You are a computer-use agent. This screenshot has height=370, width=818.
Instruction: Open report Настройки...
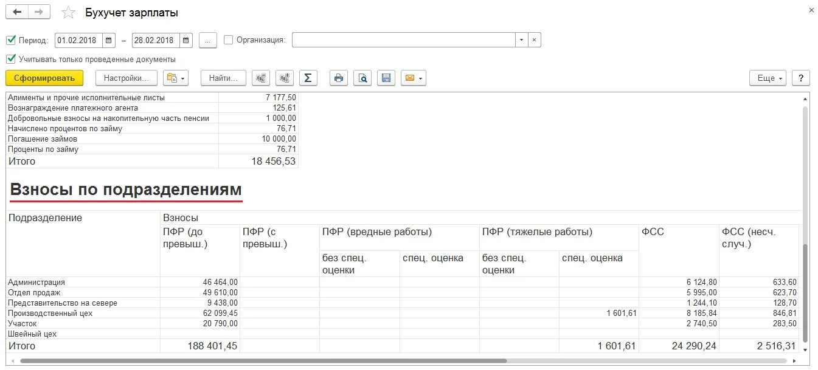point(127,78)
